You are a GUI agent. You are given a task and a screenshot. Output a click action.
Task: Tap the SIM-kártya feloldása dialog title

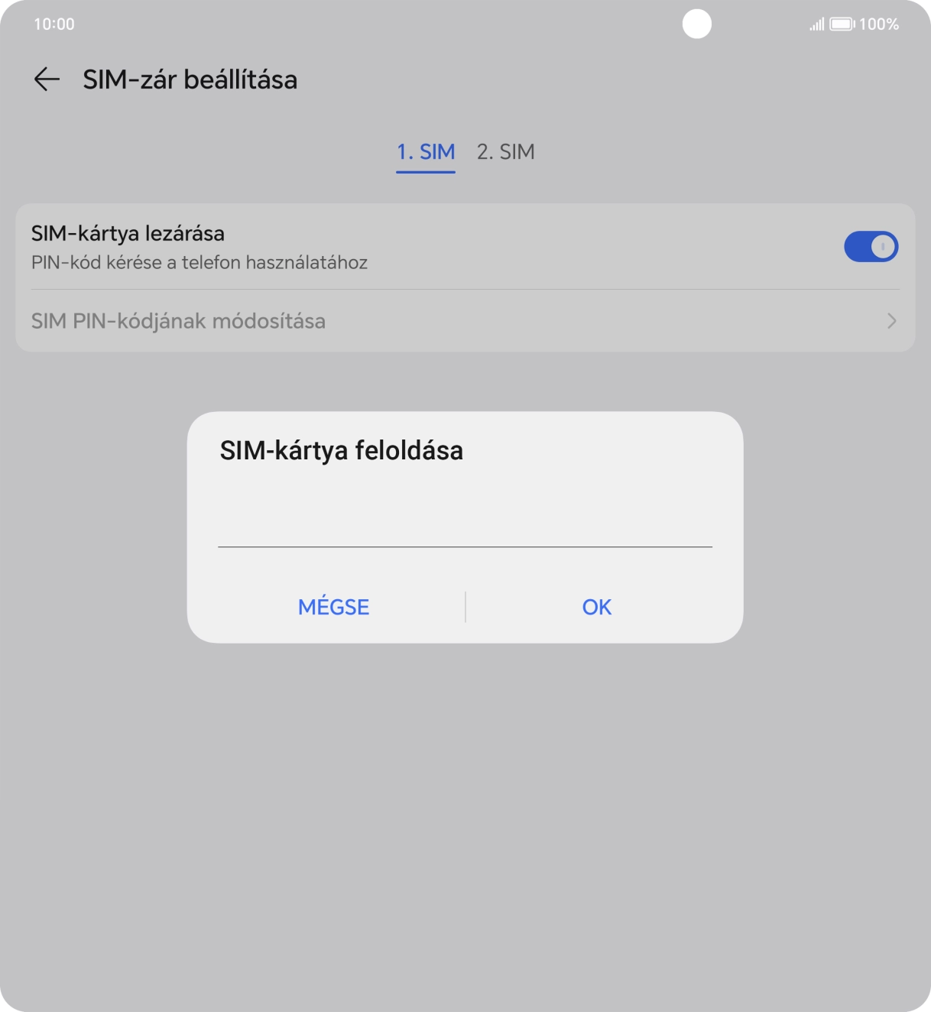(342, 451)
